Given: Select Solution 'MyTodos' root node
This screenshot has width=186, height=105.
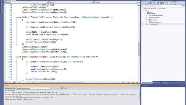Looking at the screenshot, I should coord(155,8).
